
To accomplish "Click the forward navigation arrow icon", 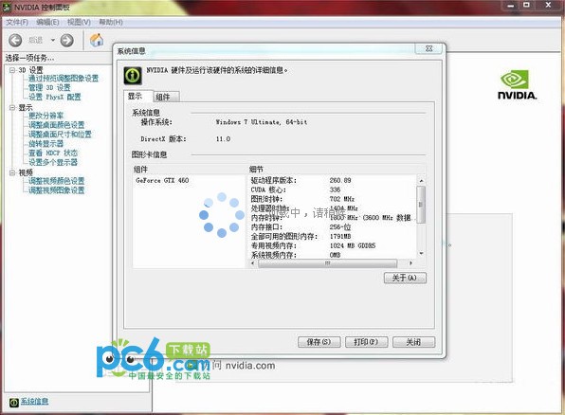I will point(66,41).
